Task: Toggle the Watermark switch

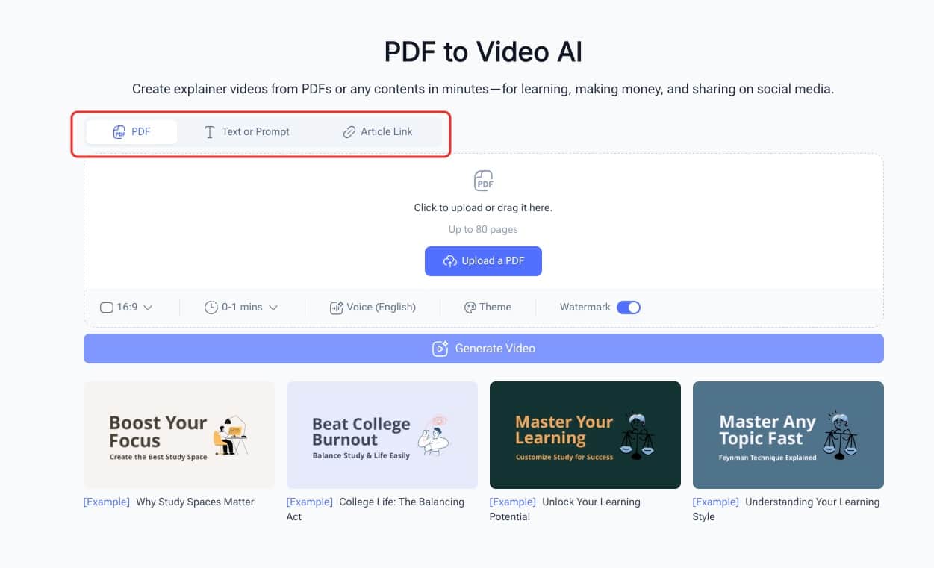Action: [x=629, y=308]
